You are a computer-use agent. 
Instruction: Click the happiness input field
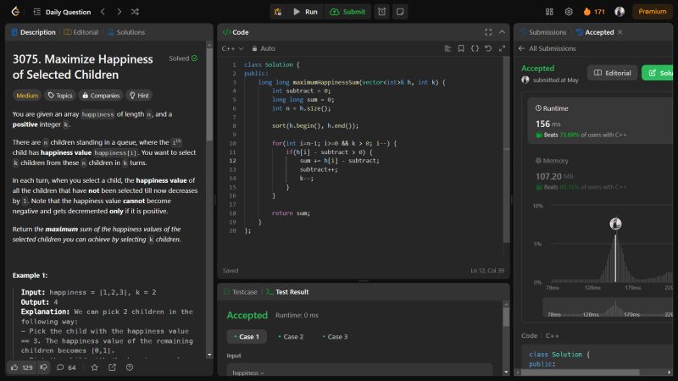pyautogui.click(x=359, y=370)
